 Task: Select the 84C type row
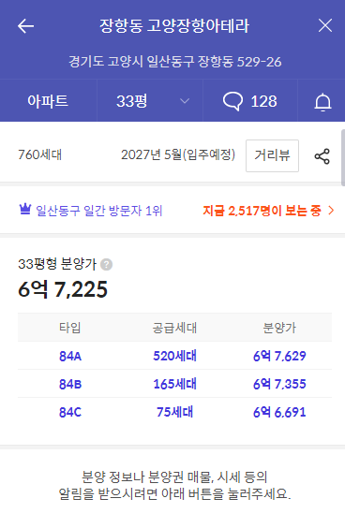174,412
